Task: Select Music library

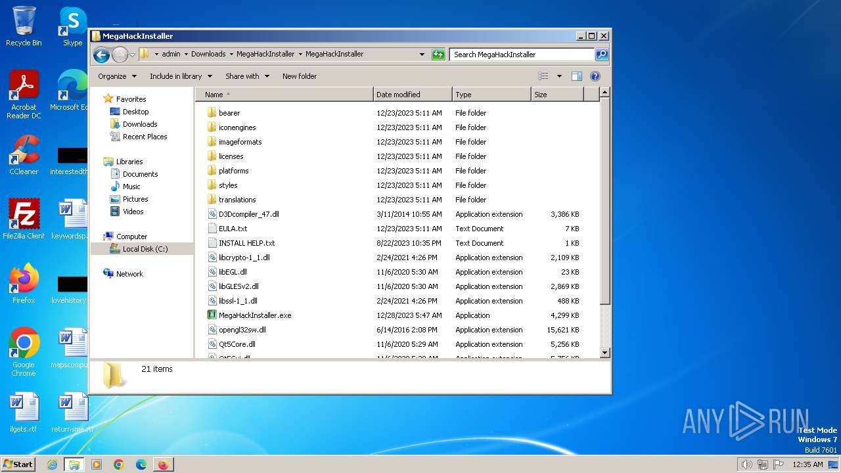Action: [131, 187]
